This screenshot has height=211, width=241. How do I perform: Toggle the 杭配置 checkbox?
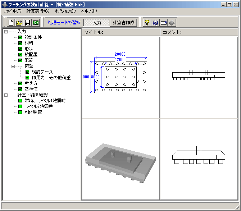20,55
